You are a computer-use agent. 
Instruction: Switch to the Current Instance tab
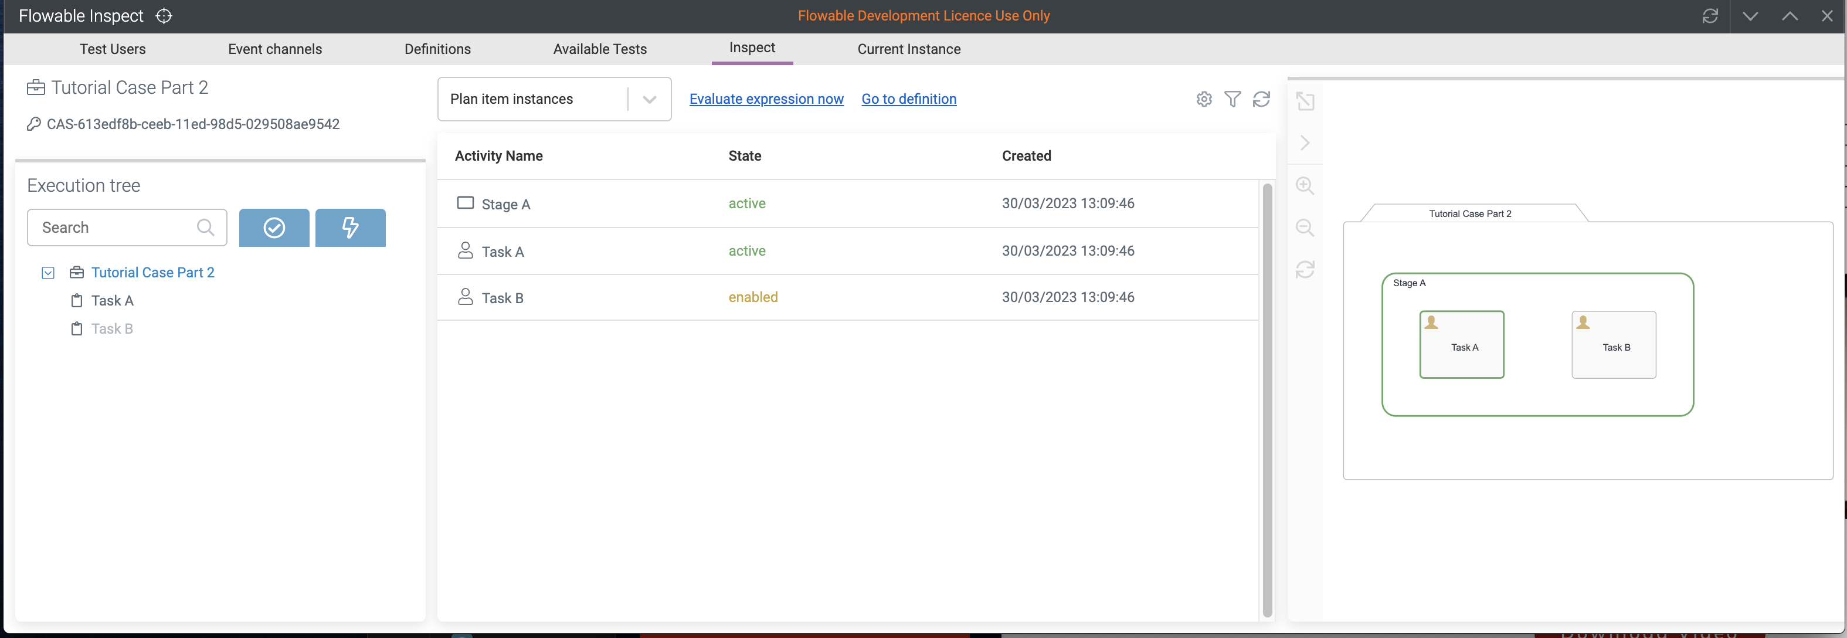[x=908, y=49]
